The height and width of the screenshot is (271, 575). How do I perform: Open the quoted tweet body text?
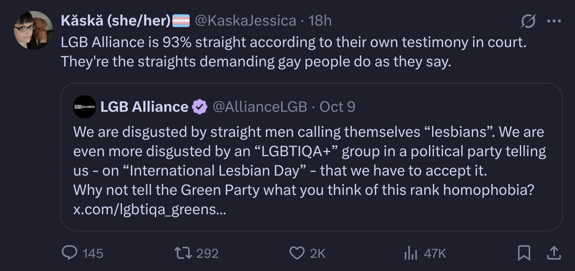click(x=309, y=161)
